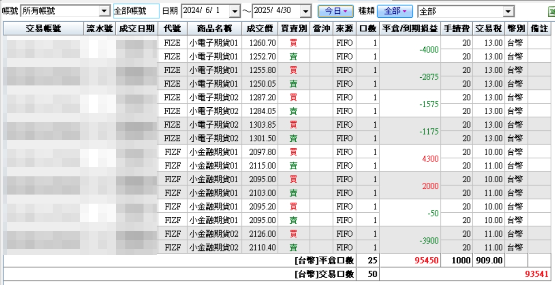Click the total 95450 profit cell
The image size is (555, 285).
pos(410,261)
